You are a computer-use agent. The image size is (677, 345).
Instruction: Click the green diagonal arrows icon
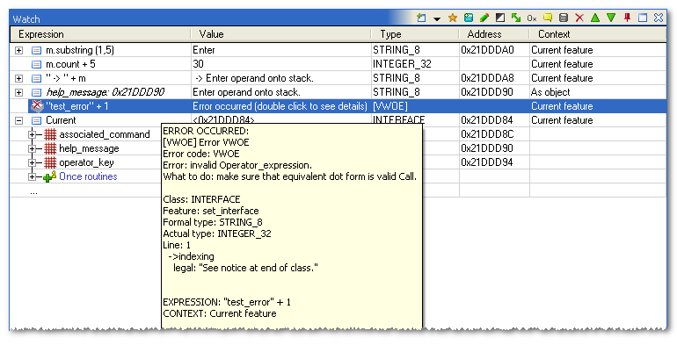click(515, 18)
